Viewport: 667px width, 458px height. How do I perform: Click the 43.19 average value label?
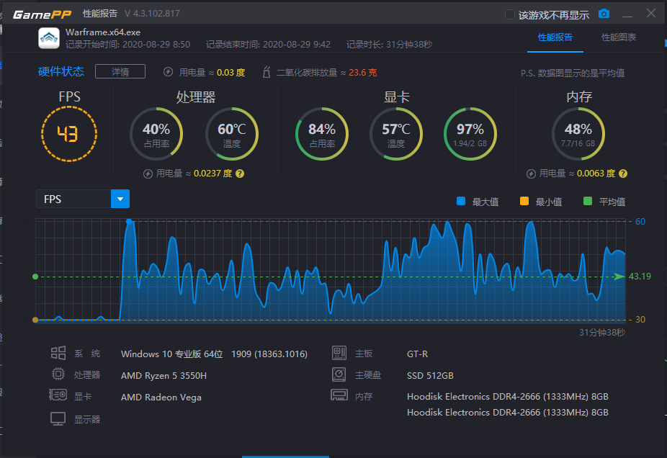pos(640,277)
